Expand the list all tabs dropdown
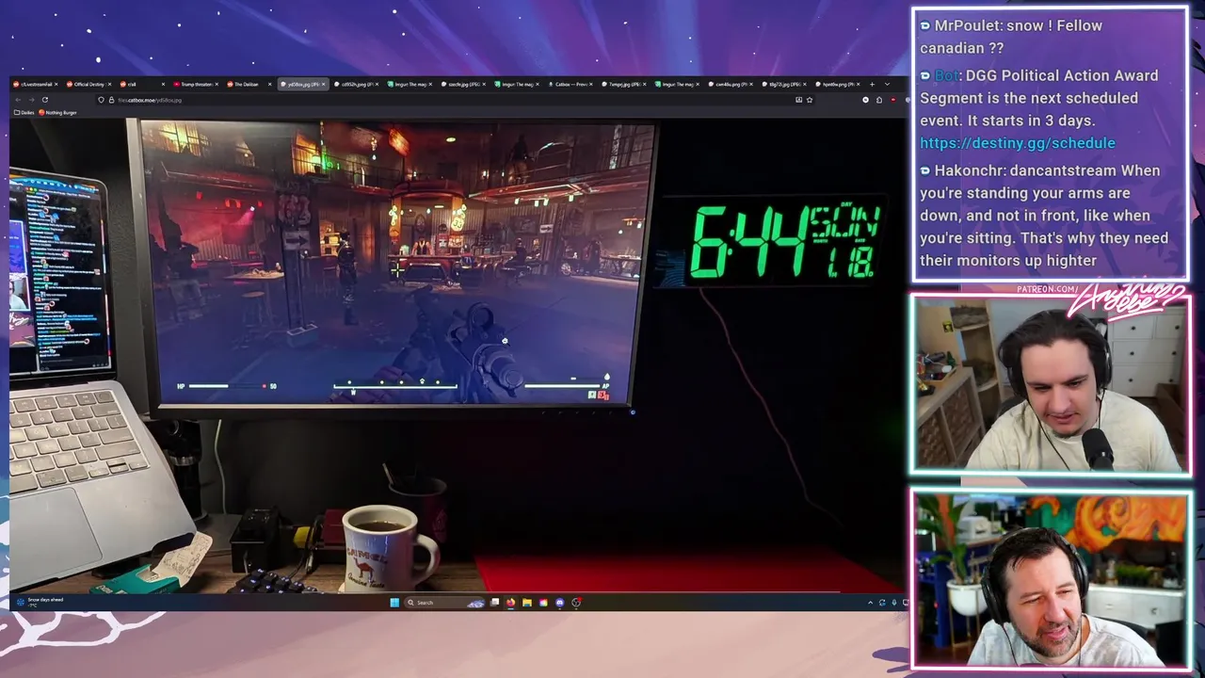1205x678 pixels. tap(887, 84)
